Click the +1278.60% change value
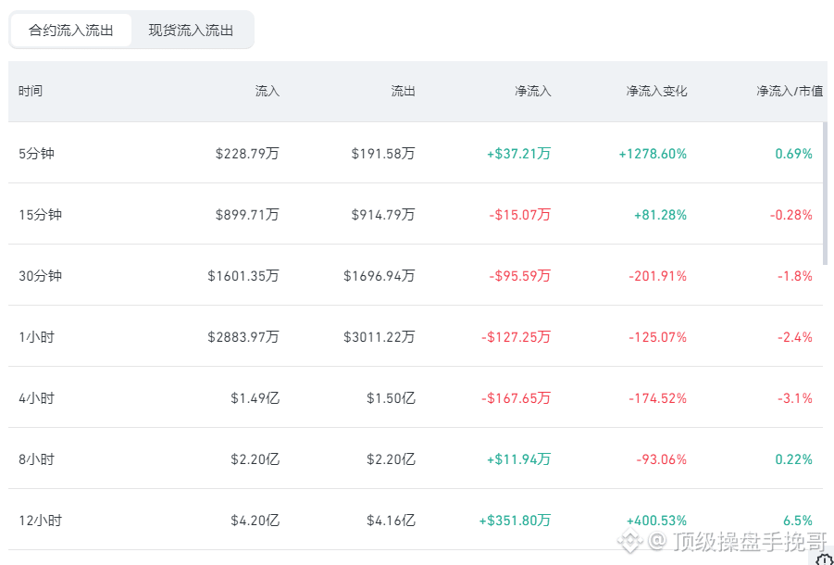The width and height of the screenshot is (834, 565). pyautogui.click(x=653, y=154)
